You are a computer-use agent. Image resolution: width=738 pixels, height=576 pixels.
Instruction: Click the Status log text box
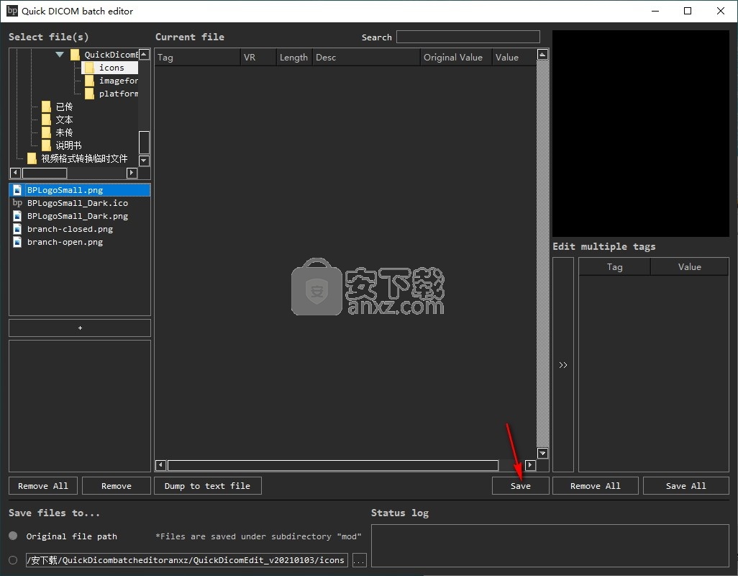(x=550, y=545)
